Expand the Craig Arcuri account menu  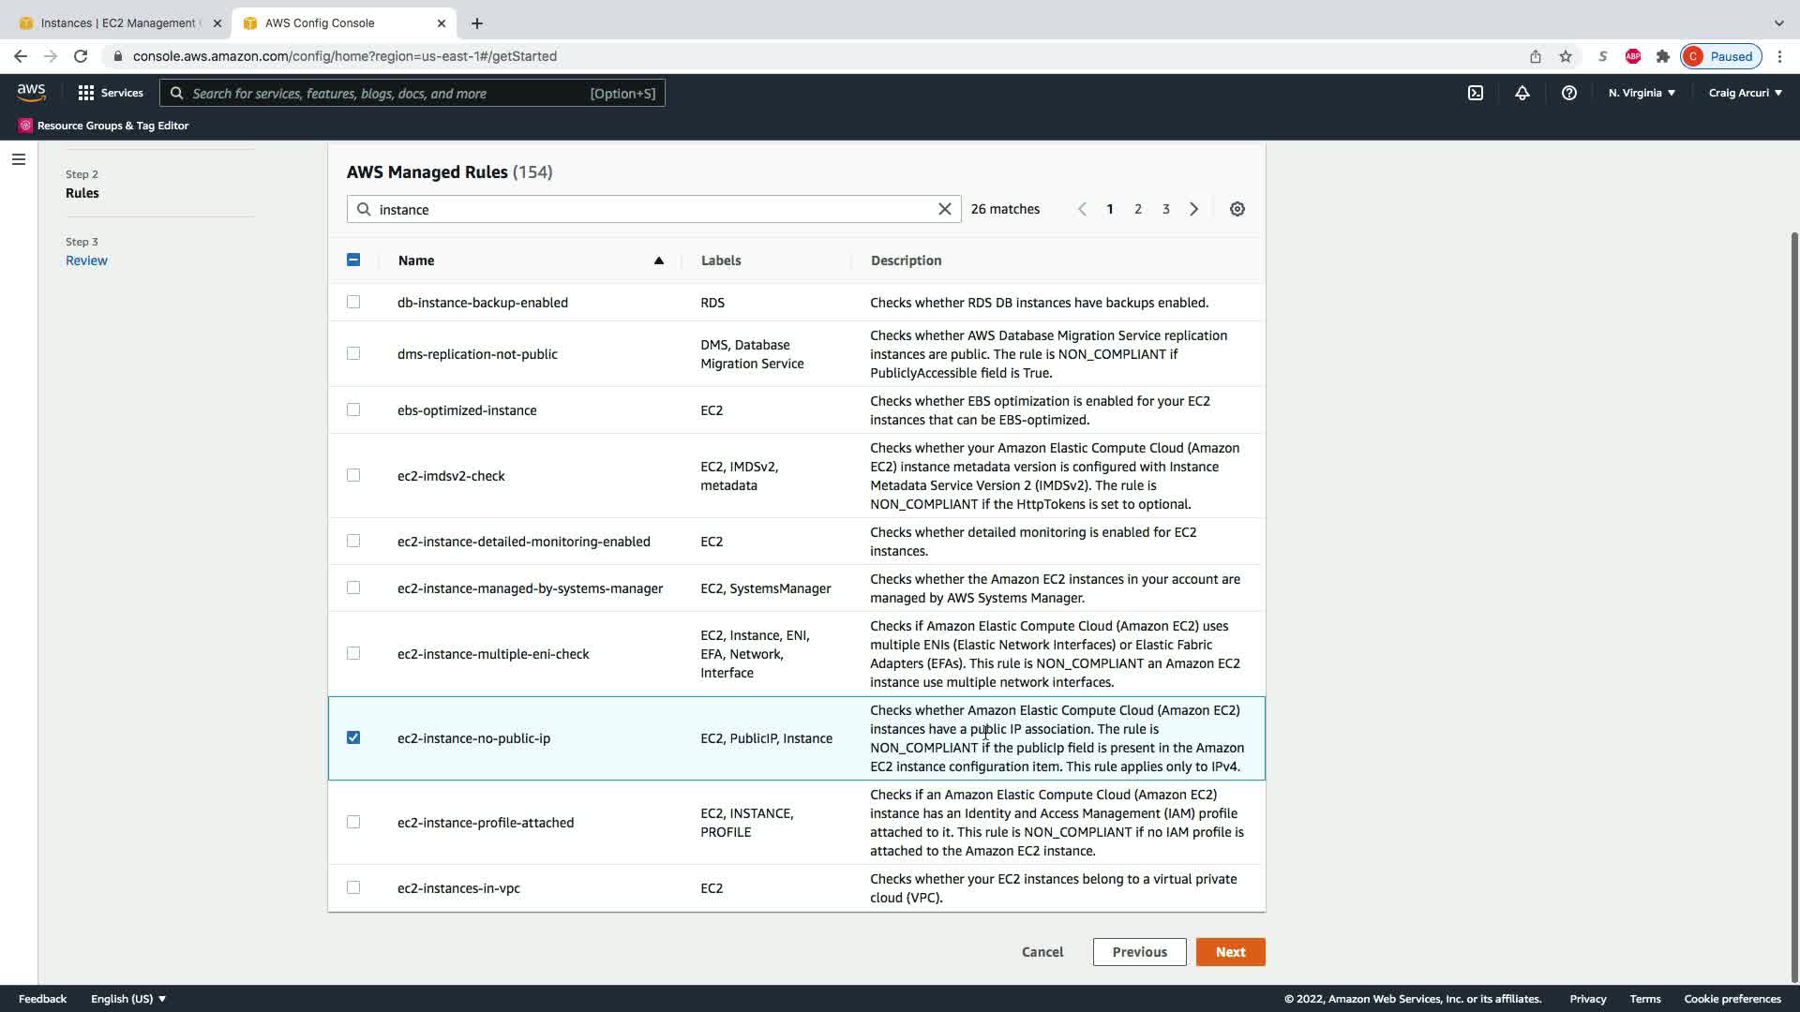pyautogui.click(x=1745, y=93)
